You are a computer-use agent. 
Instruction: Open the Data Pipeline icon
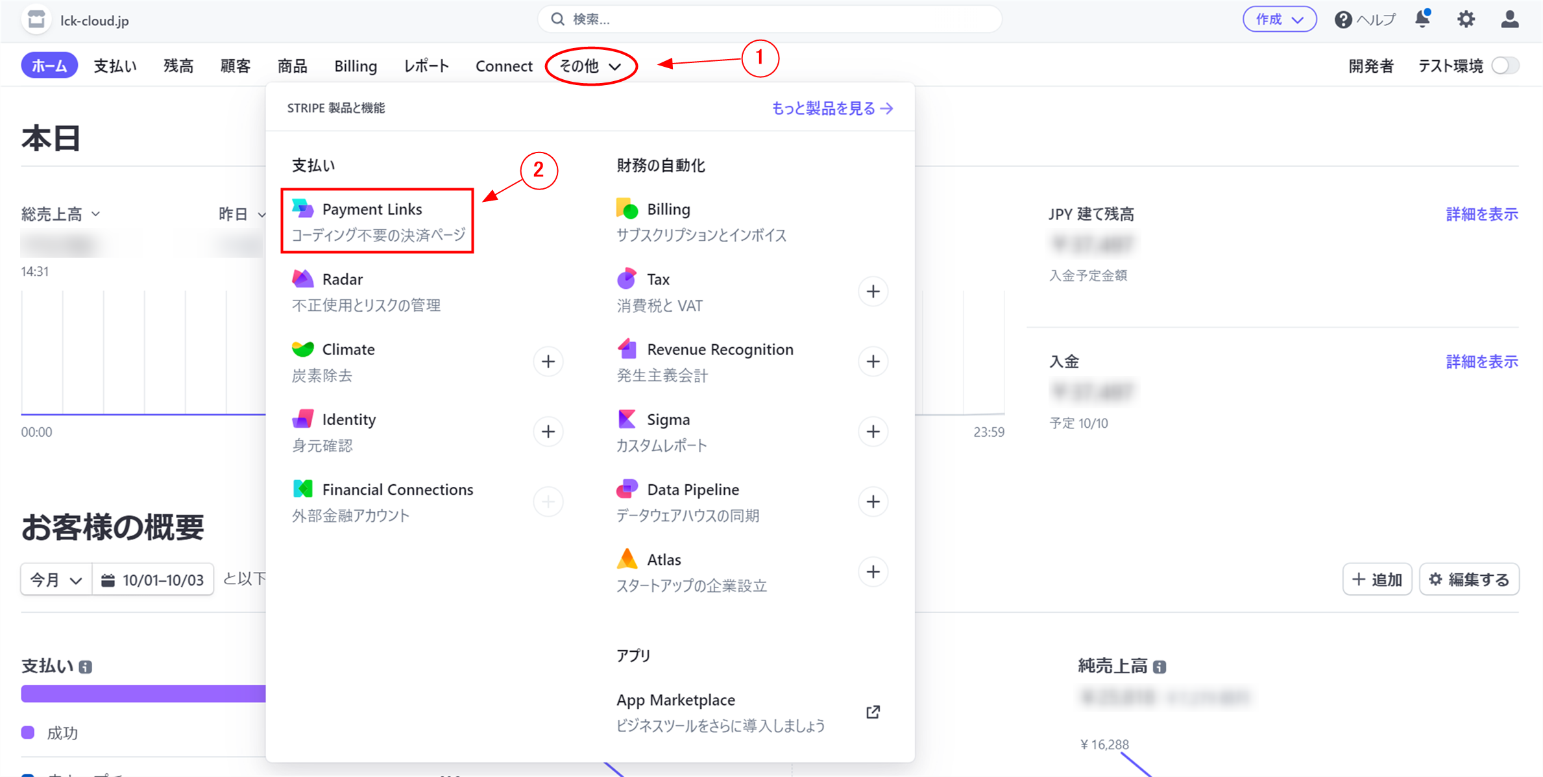click(627, 489)
